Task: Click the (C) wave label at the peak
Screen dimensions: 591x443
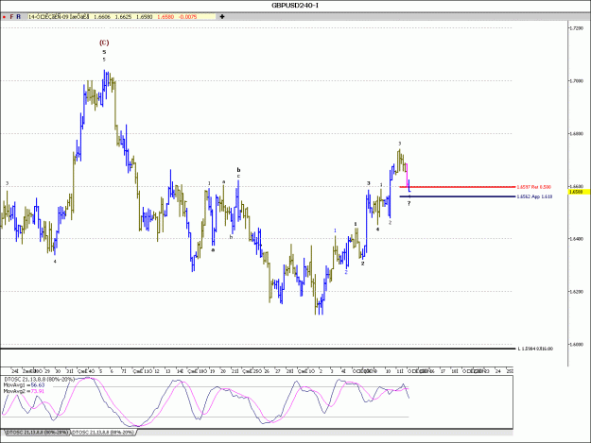Action: [x=104, y=43]
